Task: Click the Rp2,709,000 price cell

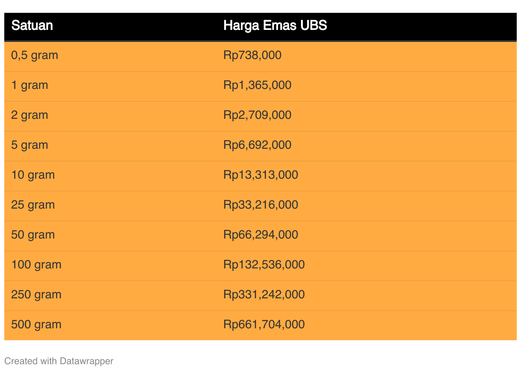Action: coord(257,115)
